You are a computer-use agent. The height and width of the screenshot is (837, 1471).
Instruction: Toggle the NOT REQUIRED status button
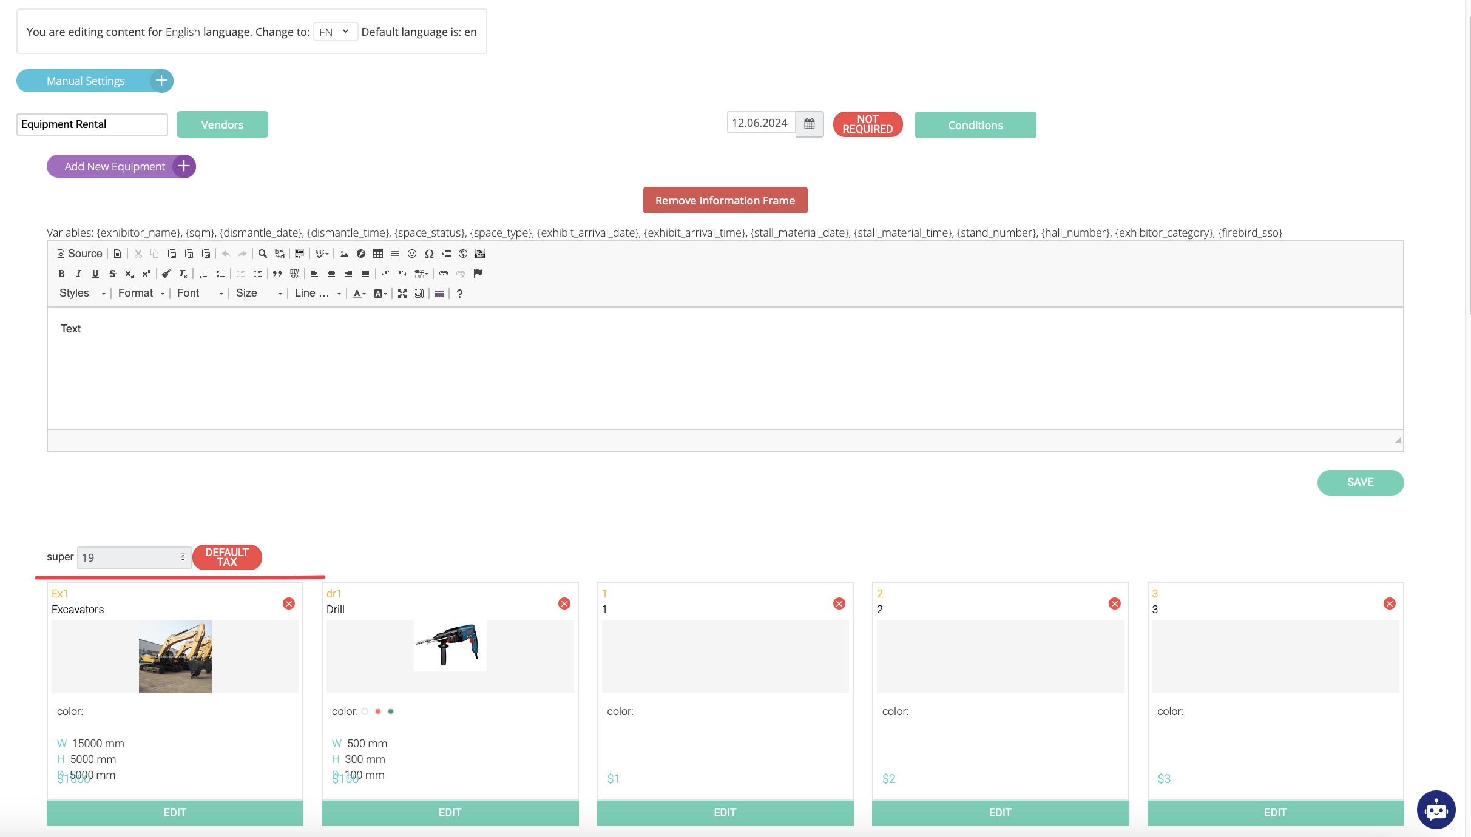(867, 124)
